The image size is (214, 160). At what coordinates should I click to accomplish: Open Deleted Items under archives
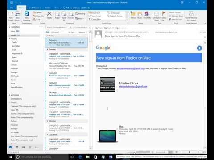(x=16, y=99)
